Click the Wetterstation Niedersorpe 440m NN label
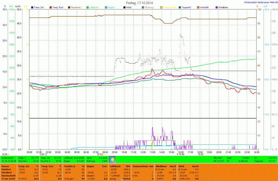This screenshot has height=181, width=278. pos(260,2)
